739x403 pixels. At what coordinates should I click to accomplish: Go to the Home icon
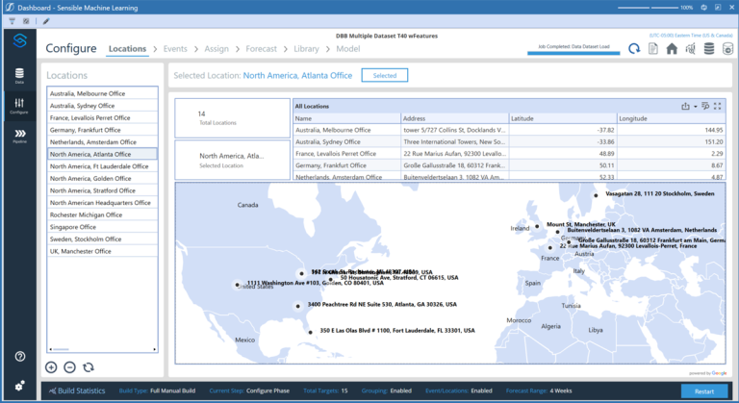tap(672, 48)
